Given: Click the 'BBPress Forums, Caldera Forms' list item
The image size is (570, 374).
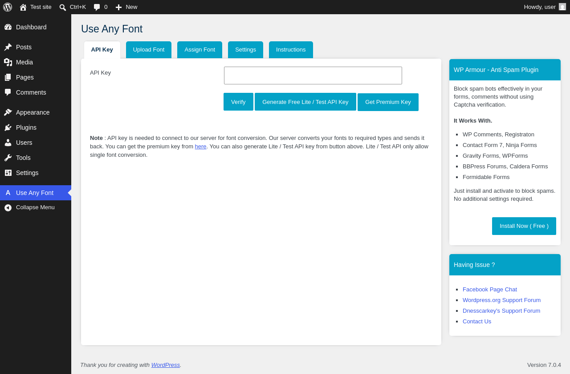Looking at the screenshot, I should tap(505, 167).
